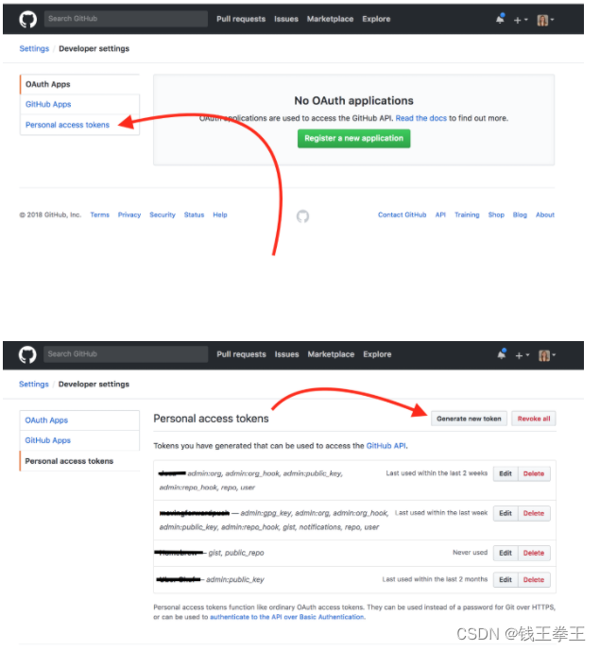Open Explore in the top header
The image size is (600, 651).
point(376,19)
